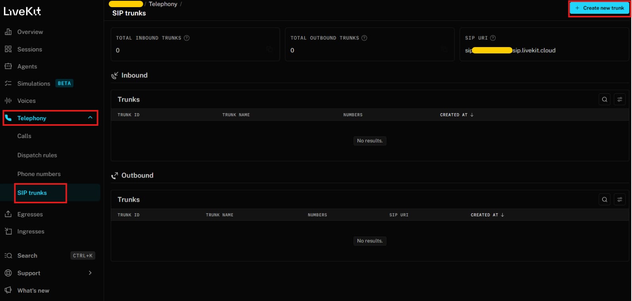
Task: Collapse the Telephony menu chevron
Action: [x=90, y=117]
